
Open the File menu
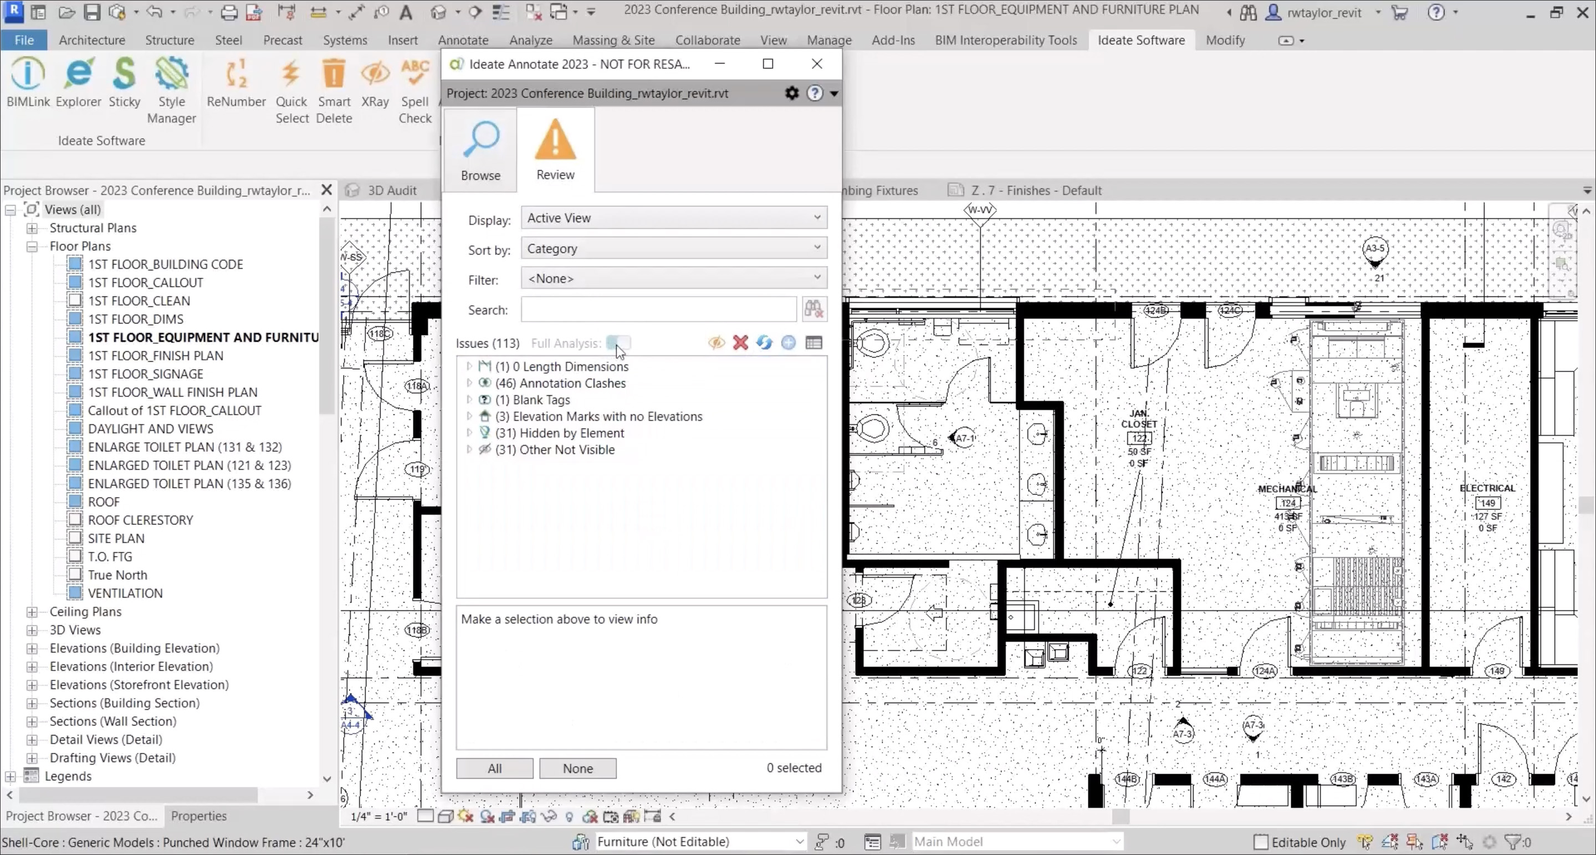coord(24,40)
